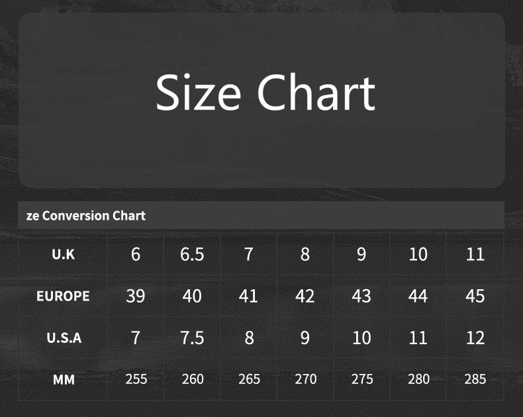The width and height of the screenshot is (523, 417).
Task: Click the 280 MM length cell
Action: pyautogui.click(x=418, y=379)
